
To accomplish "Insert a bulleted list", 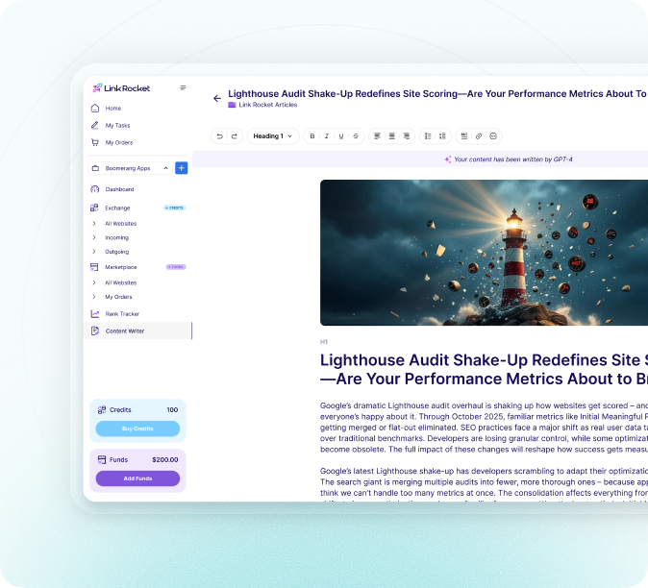I will point(442,136).
